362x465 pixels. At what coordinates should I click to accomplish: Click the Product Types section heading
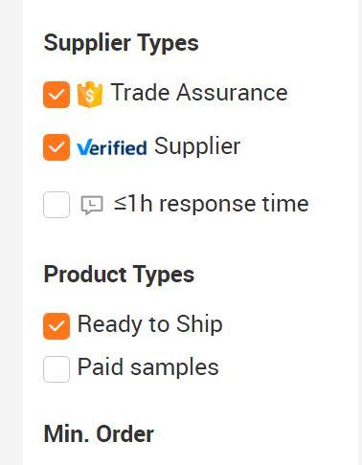point(119,276)
